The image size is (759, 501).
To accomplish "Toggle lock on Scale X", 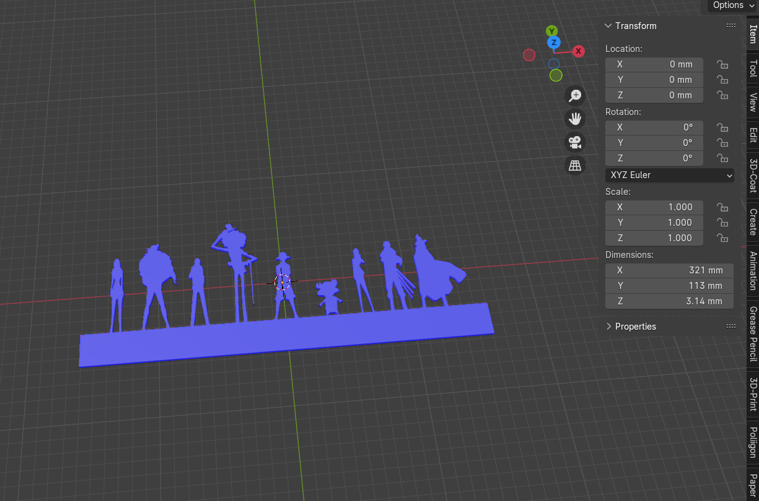I will (722, 207).
